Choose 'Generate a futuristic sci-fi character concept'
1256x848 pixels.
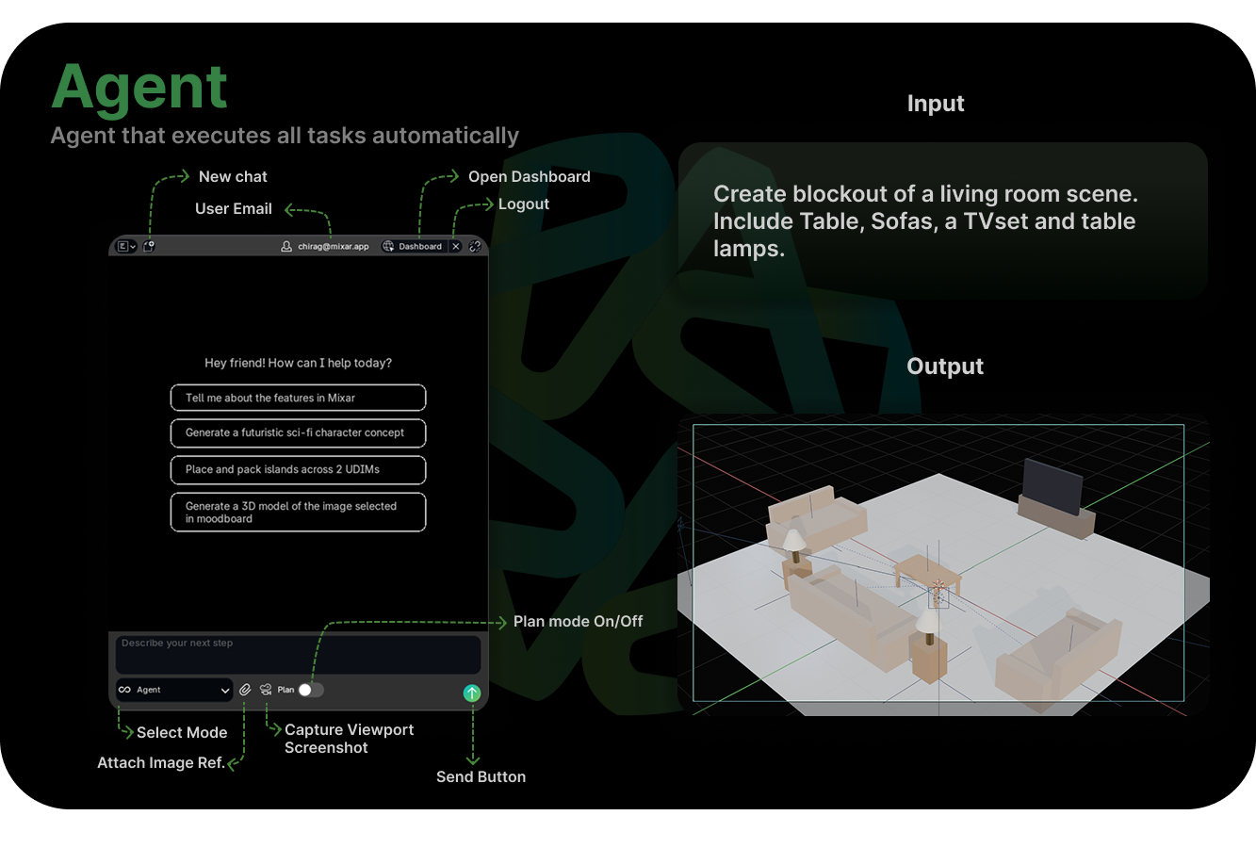[298, 432]
